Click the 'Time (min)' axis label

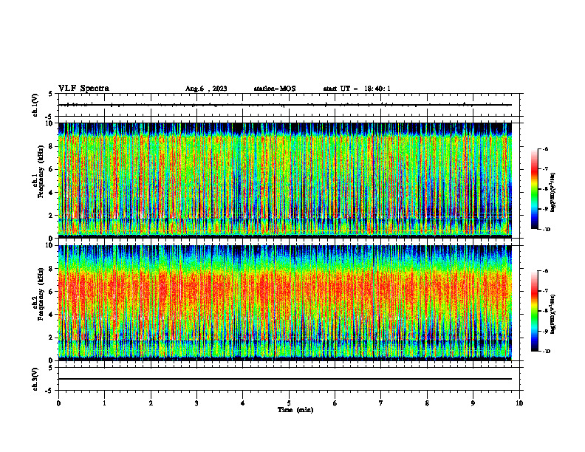[x=295, y=410]
